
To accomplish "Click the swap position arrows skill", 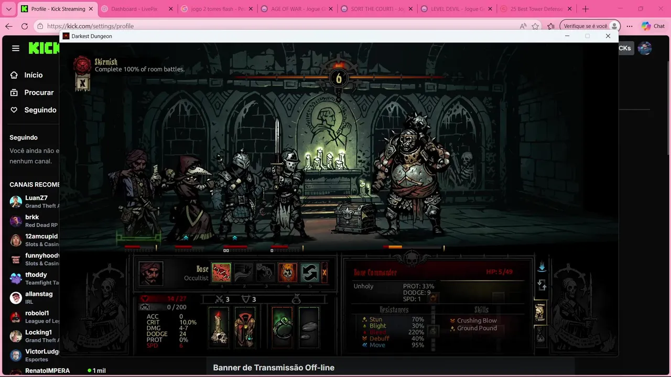I will (309, 273).
